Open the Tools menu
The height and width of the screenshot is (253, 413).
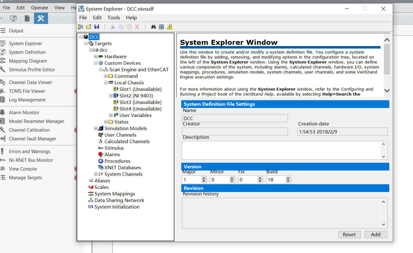tap(114, 17)
